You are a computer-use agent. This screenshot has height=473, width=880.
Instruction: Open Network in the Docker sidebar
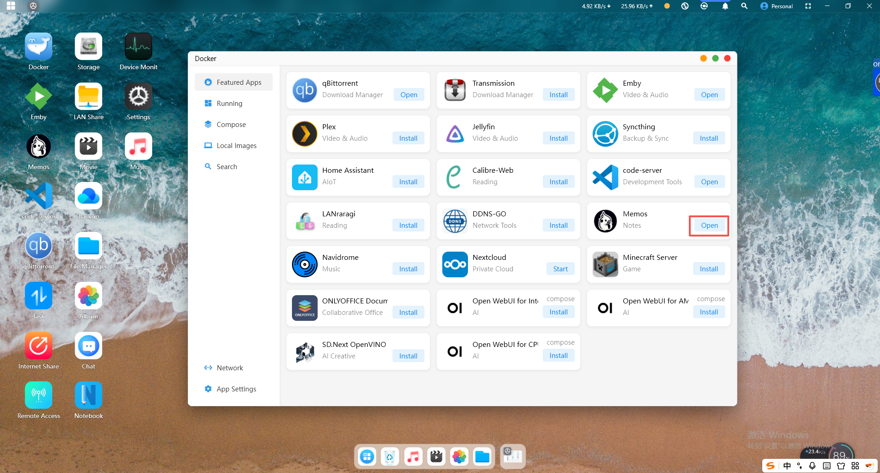coord(234,368)
